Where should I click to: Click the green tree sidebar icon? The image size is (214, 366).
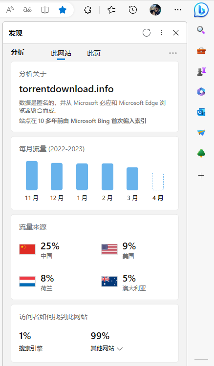click(201, 153)
